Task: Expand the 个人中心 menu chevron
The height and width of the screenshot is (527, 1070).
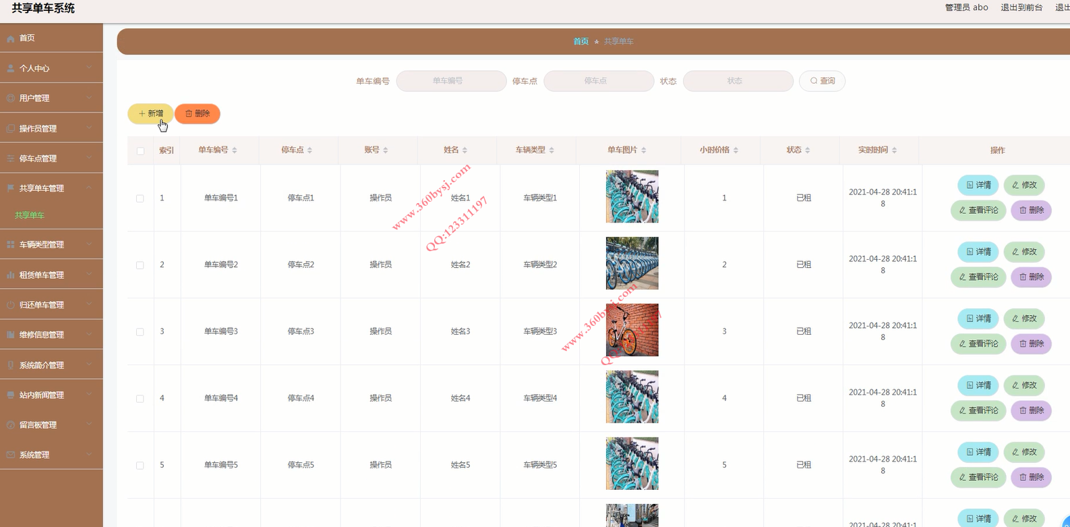Action: 89,68
